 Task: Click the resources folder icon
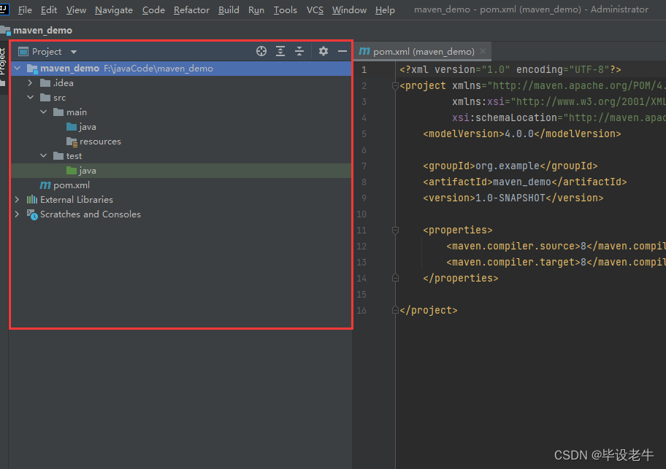(x=72, y=142)
